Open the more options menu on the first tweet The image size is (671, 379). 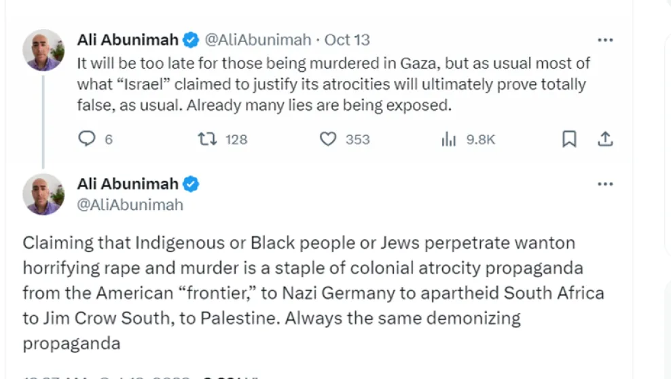pyautogui.click(x=604, y=39)
